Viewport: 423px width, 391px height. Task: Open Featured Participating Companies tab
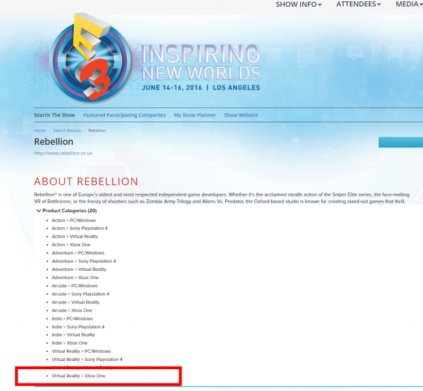coord(124,115)
